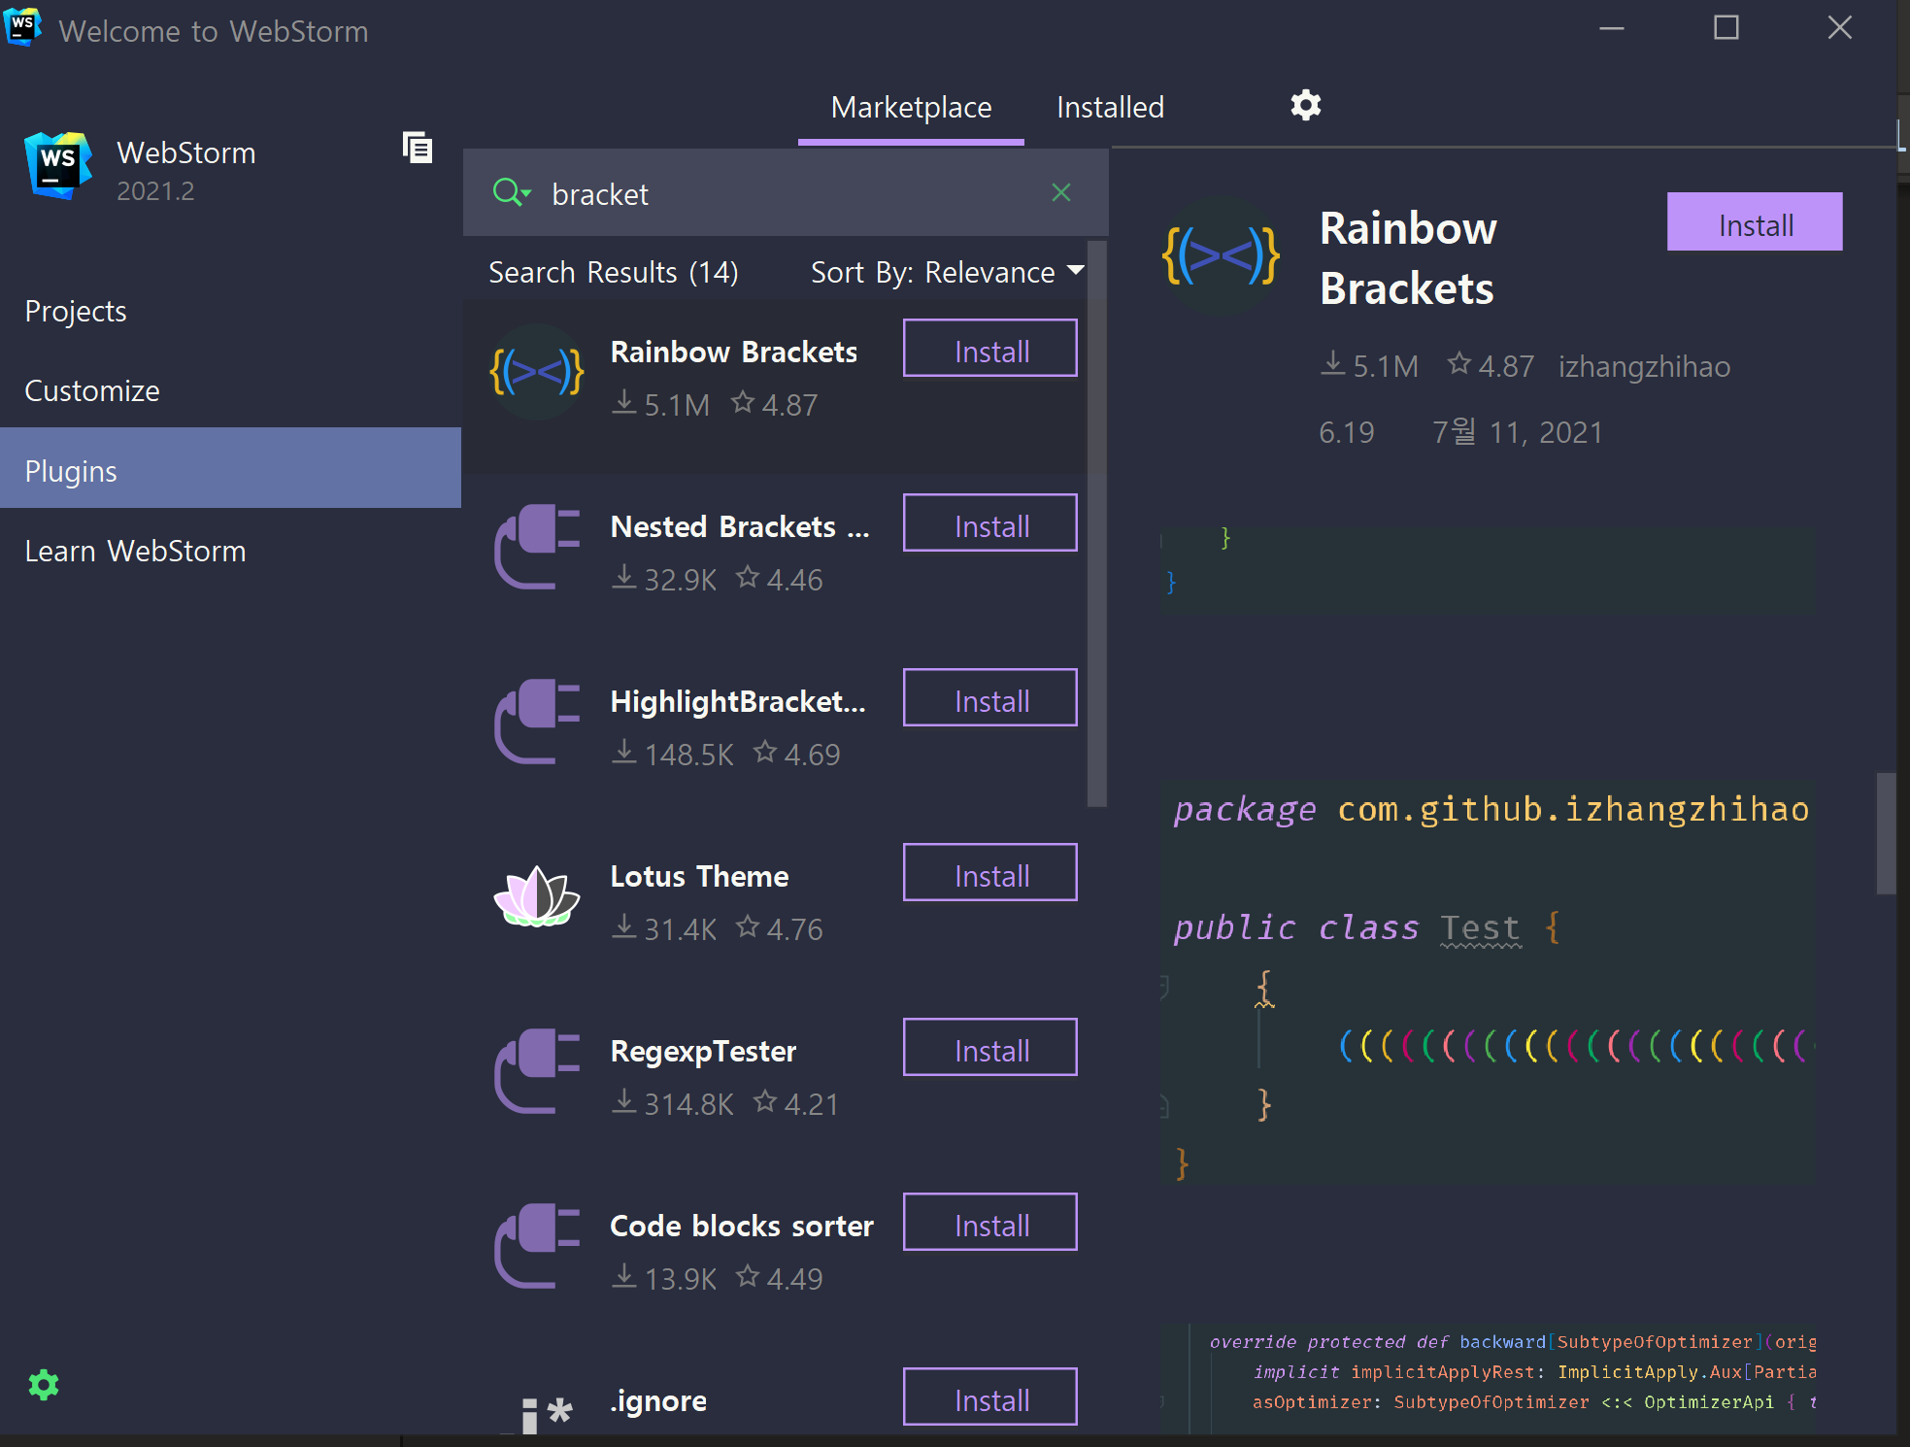Screen dimensions: 1910x1447
Task: Install the HighlightBracketPair plugin
Action: click(x=989, y=698)
